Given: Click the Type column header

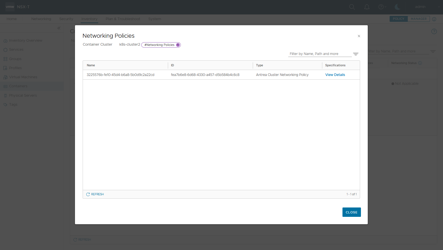Looking at the screenshot, I should (x=260, y=65).
